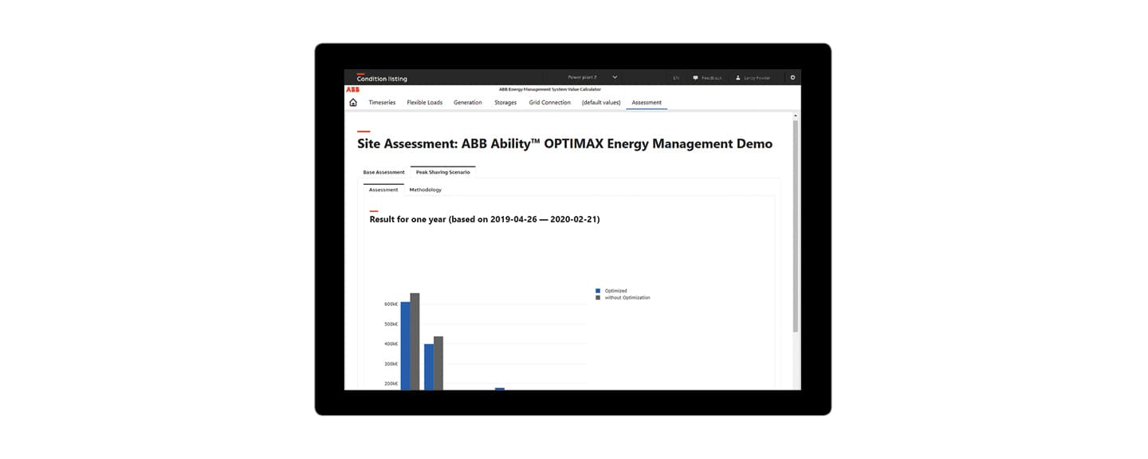Select the Base Assessment scenario tab
The image size is (1148, 459).
[383, 172]
